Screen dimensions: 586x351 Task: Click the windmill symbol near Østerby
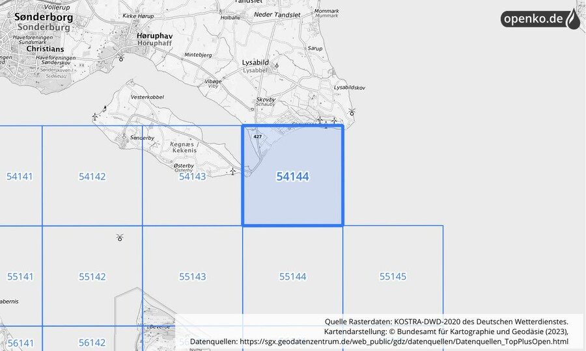(232, 172)
